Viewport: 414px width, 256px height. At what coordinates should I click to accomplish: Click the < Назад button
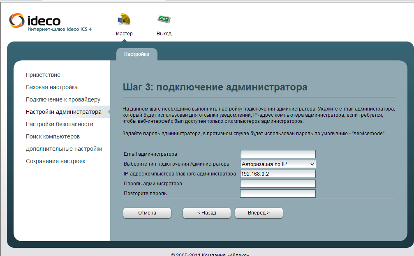[206, 213]
